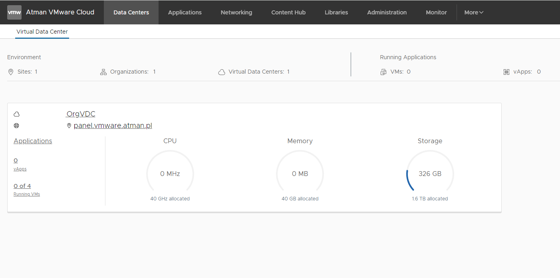Click the 0 of 4 Running VMs link
The height and width of the screenshot is (278, 560).
pyautogui.click(x=22, y=186)
